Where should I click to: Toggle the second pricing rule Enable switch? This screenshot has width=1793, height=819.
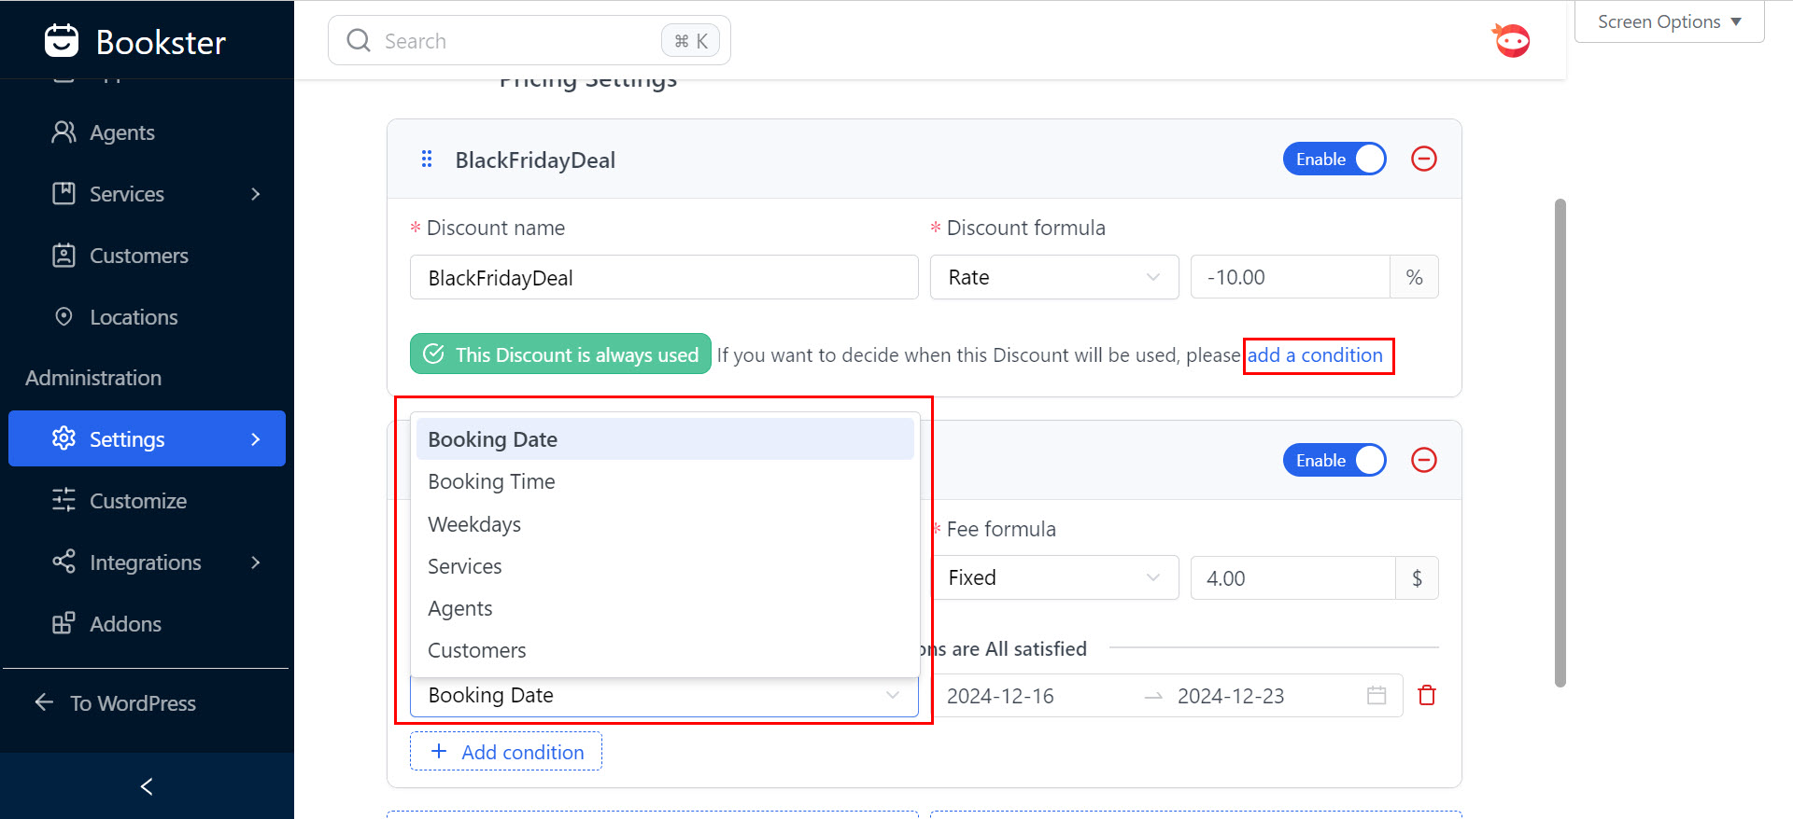coord(1334,461)
